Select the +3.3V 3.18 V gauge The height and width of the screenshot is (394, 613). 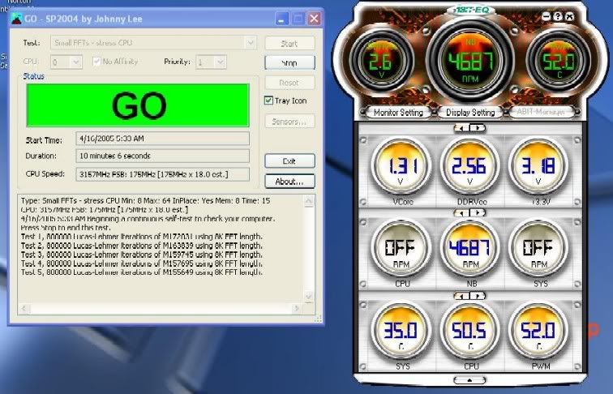538,167
